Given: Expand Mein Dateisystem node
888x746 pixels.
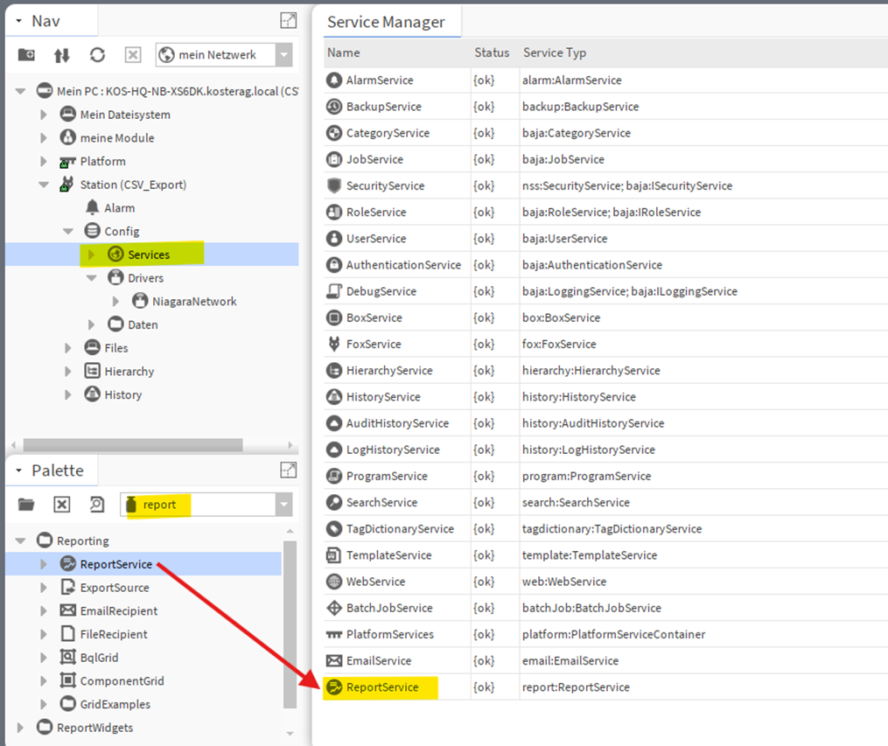Looking at the screenshot, I should 44,115.
